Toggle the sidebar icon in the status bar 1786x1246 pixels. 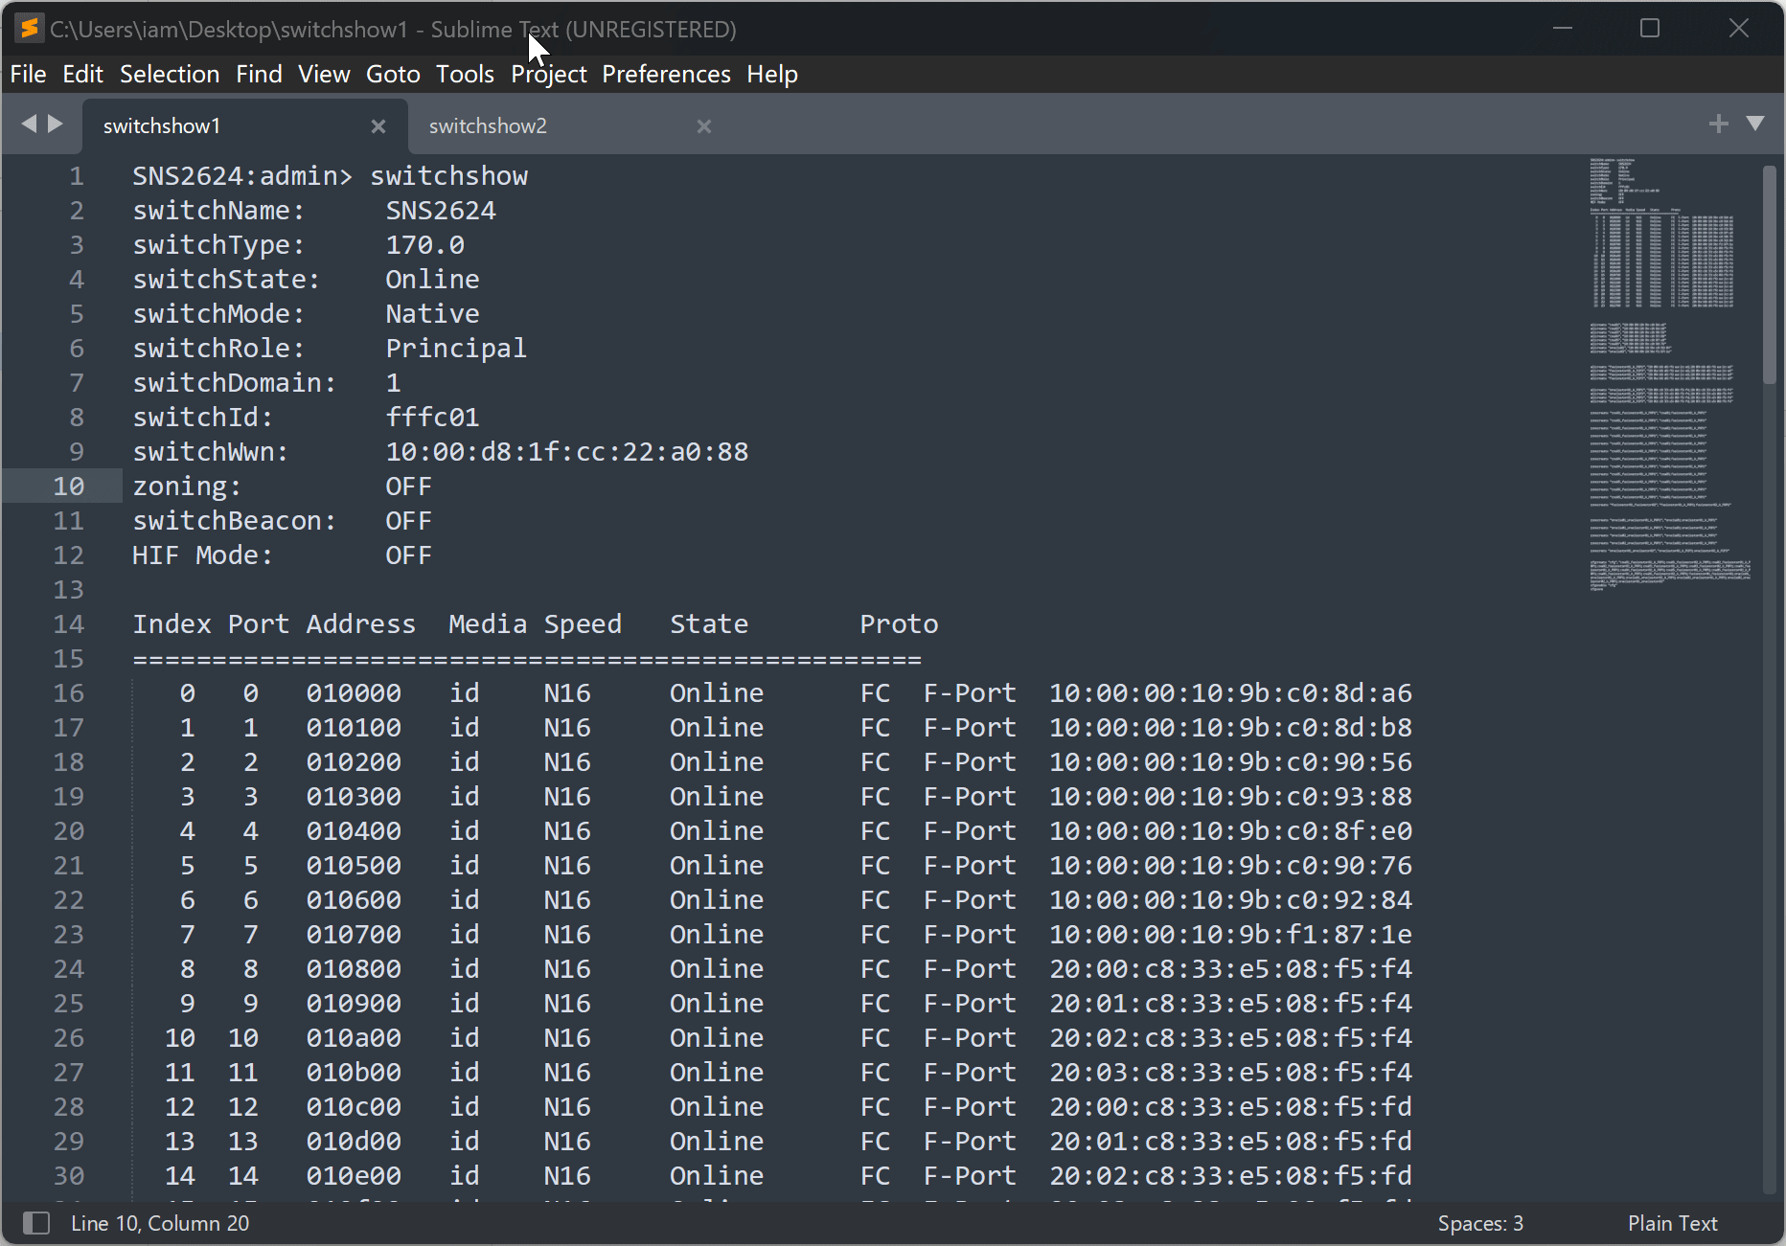tap(36, 1223)
